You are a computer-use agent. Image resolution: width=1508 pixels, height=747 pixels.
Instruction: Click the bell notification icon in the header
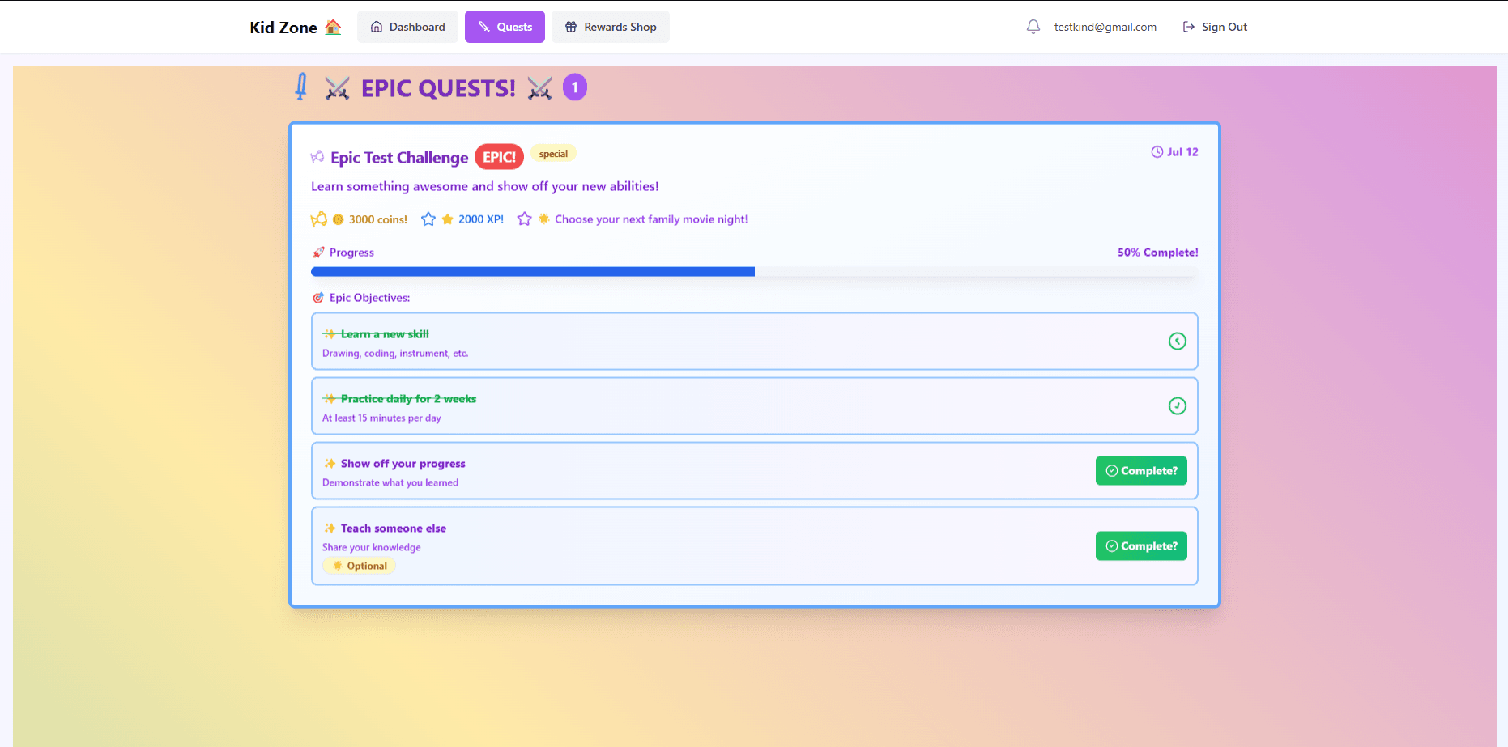[1033, 27]
